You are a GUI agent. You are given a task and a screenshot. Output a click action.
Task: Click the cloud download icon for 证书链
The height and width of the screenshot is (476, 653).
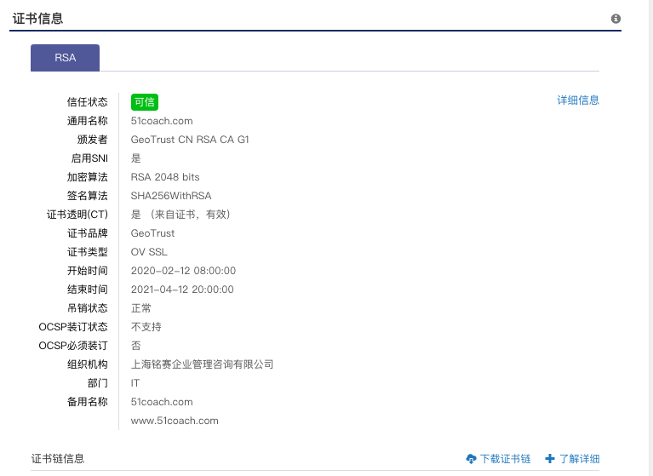[472, 459]
